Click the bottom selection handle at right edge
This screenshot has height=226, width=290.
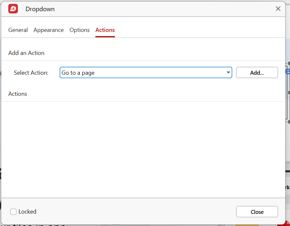click(x=289, y=122)
